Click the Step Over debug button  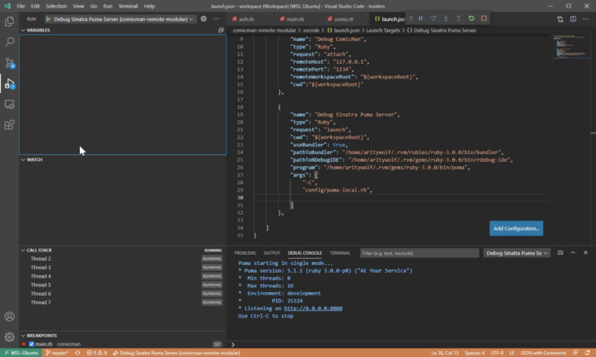[433, 18]
